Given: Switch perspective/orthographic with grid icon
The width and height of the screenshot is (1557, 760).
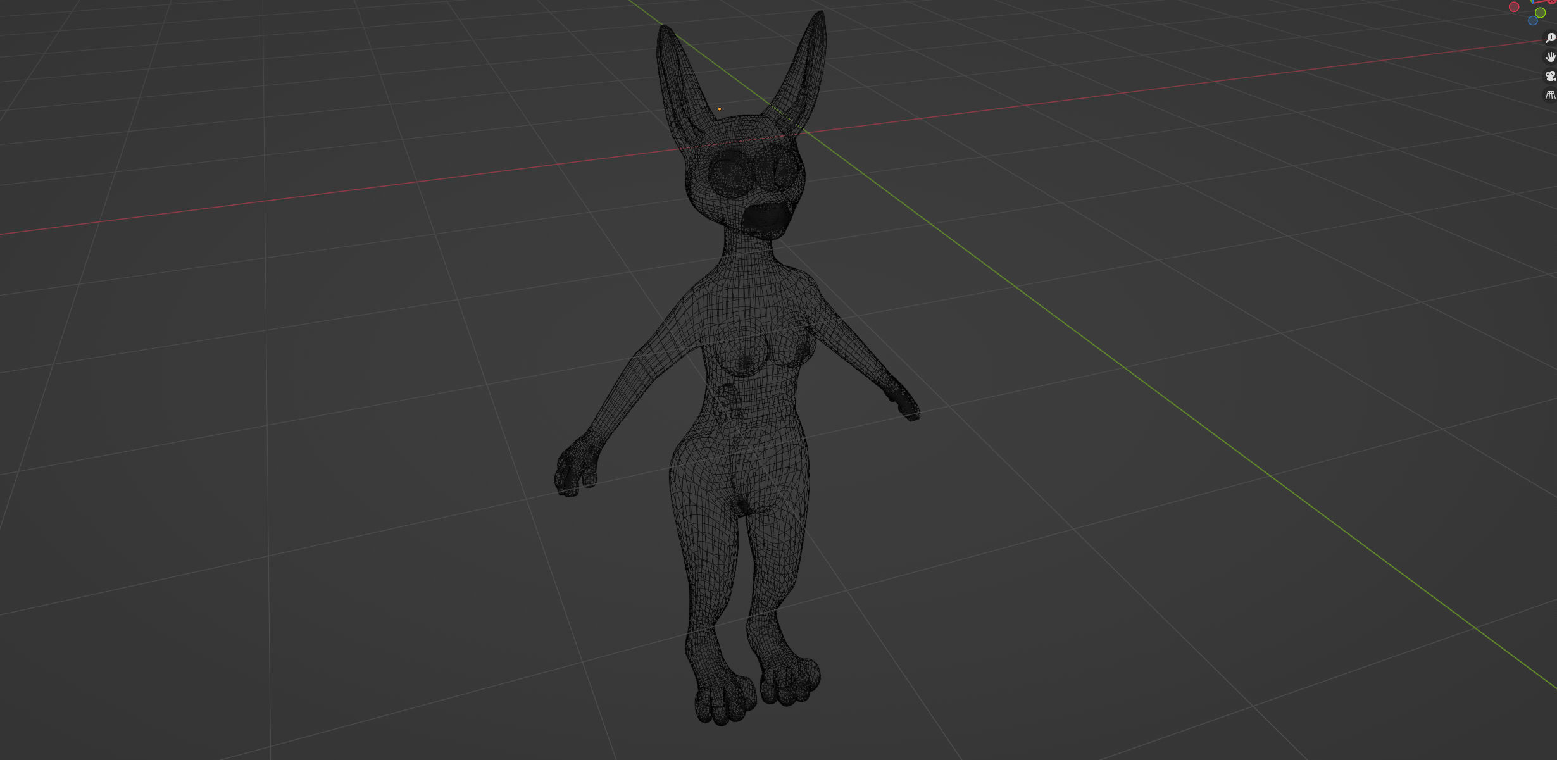Looking at the screenshot, I should 1550,95.
